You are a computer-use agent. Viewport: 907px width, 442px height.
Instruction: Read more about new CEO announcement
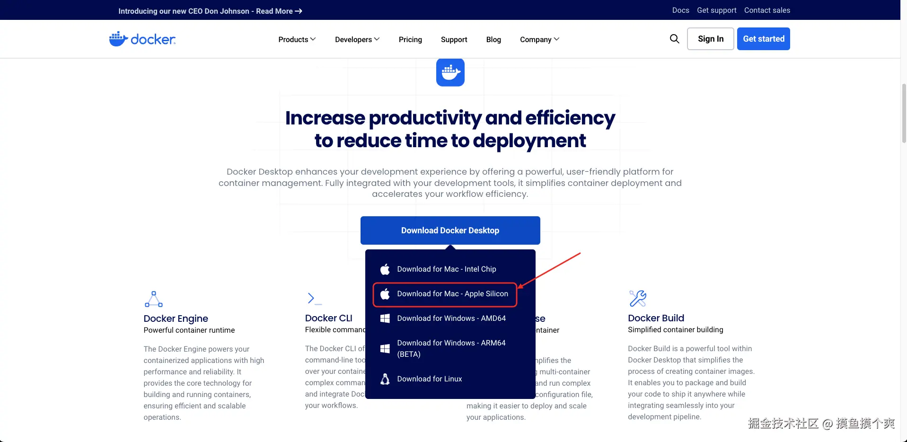coord(211,11)
